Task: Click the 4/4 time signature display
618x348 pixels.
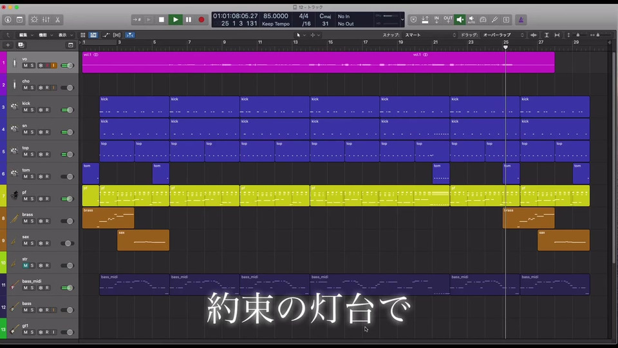Action: tap(303, 16)
